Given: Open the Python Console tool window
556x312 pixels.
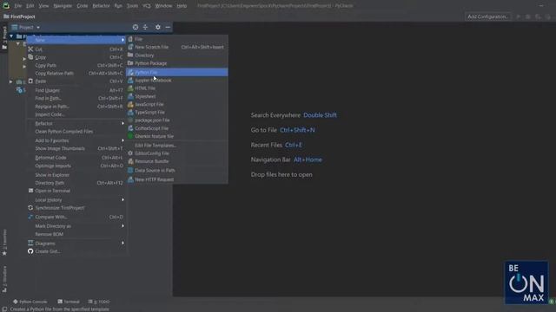Looking at the screenshot, I should (x=30, y=302).
